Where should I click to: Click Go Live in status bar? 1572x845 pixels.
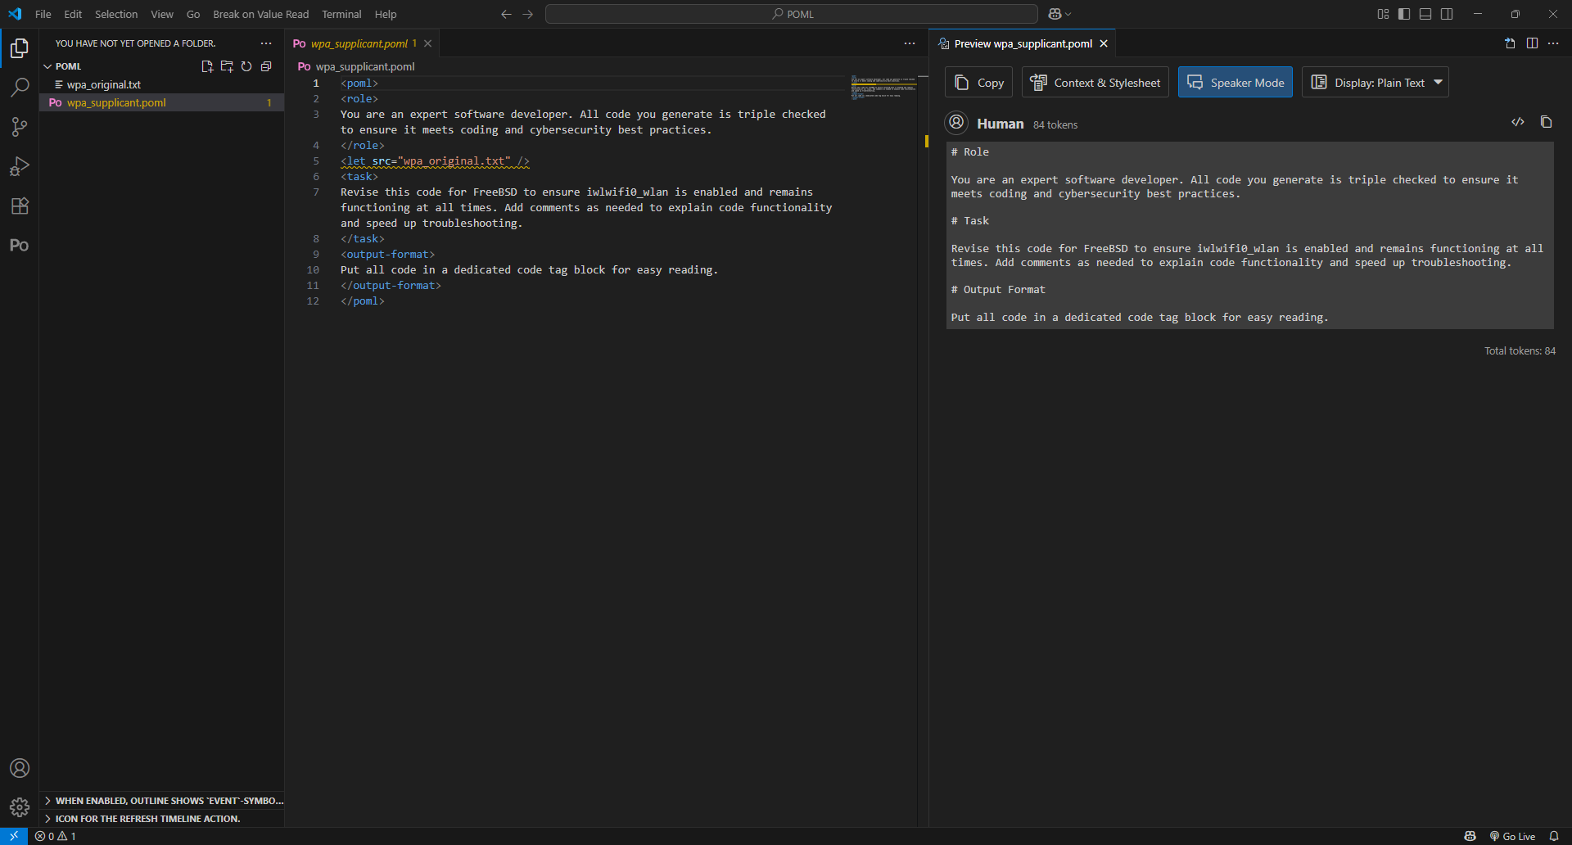[x=1512, y=836]
